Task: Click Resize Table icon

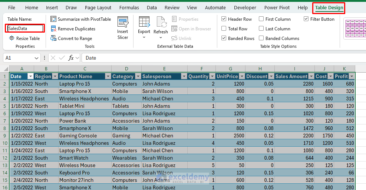Action: [11, 38]
